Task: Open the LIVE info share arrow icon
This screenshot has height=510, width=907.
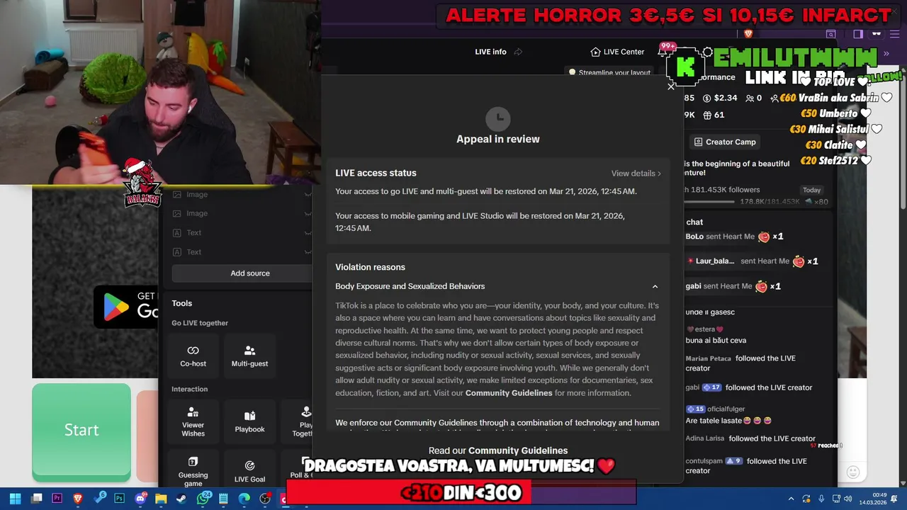Action: [x=518, y=52]
